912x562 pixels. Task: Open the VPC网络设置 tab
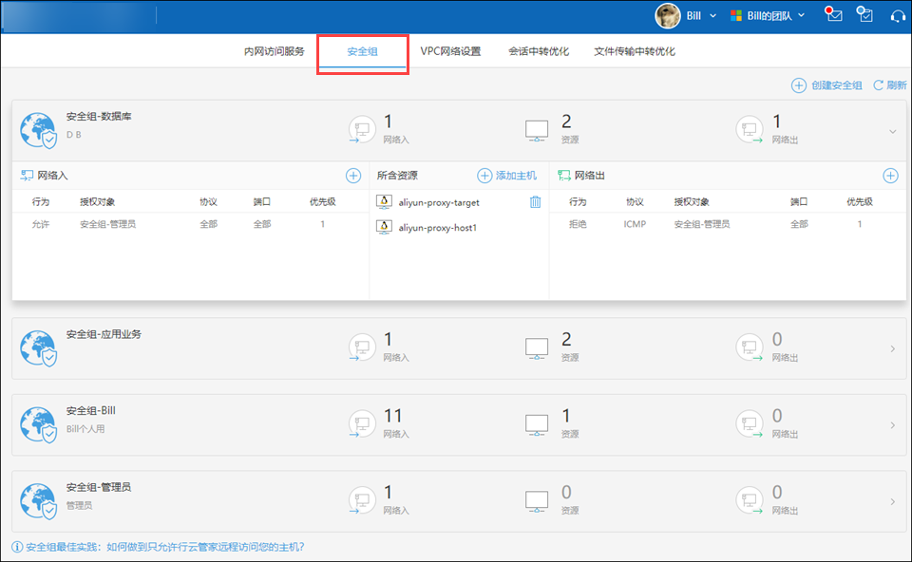click(x=450, y=52)
